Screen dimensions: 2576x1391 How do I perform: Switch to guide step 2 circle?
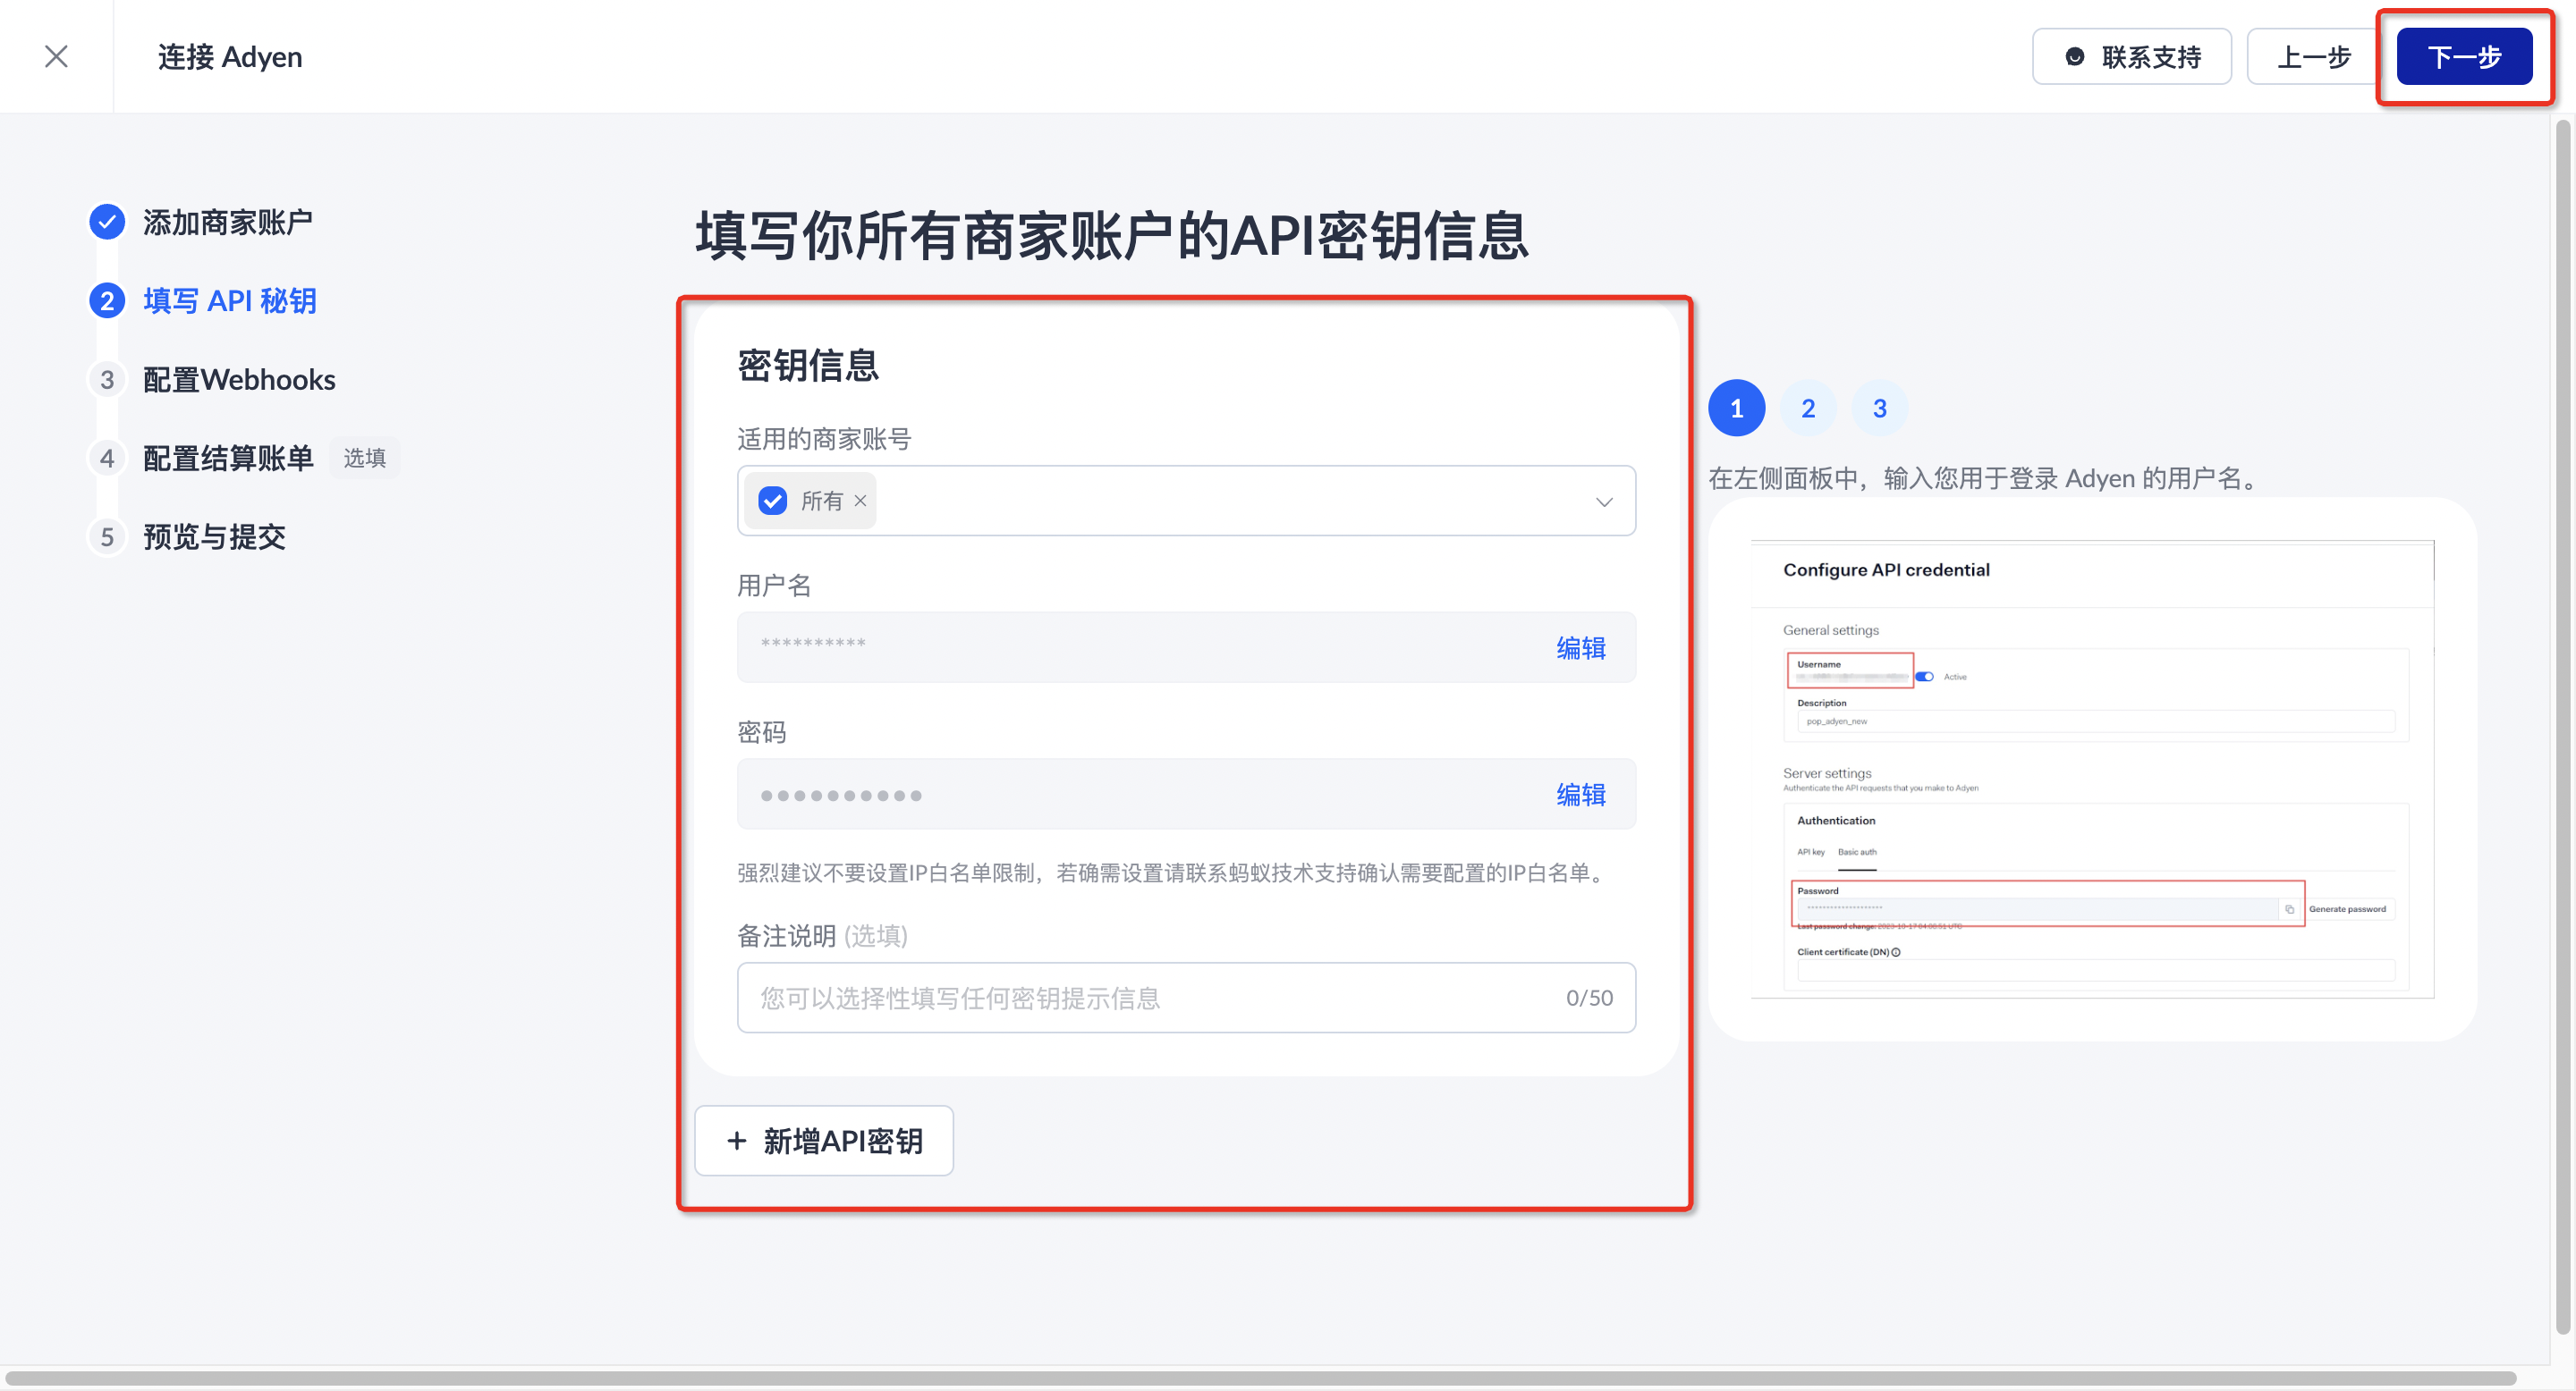click(1808, 408)
